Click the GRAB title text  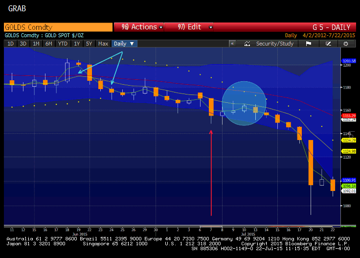coord(17,8)
